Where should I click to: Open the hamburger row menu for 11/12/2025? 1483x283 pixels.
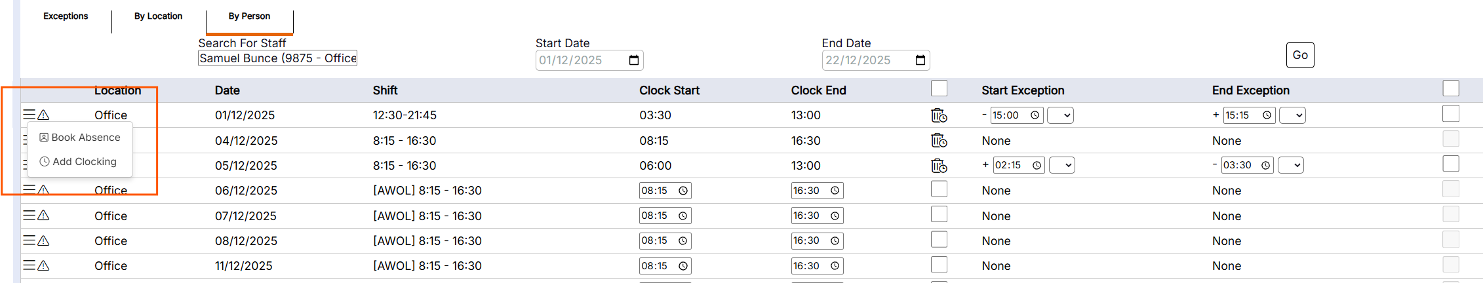click(29, 265)
